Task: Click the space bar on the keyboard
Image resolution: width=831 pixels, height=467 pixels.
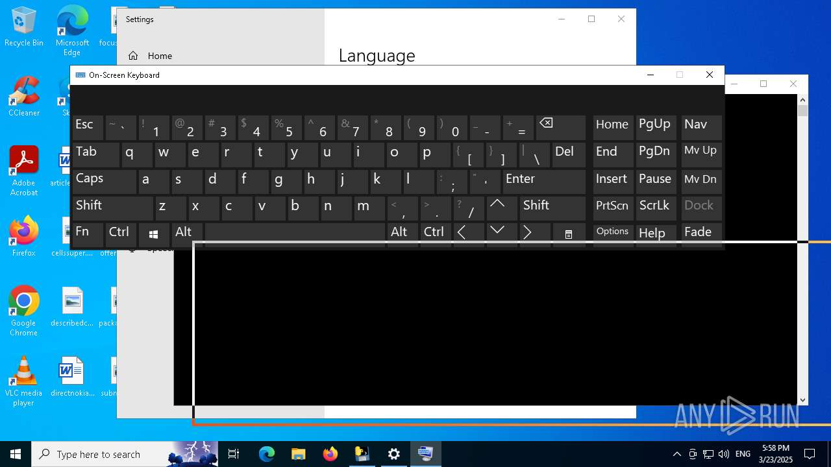Action: click(295, 235)
